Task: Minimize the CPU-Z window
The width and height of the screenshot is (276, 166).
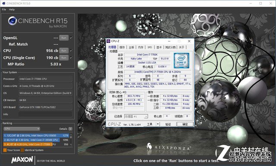Action: coord(169,41)
